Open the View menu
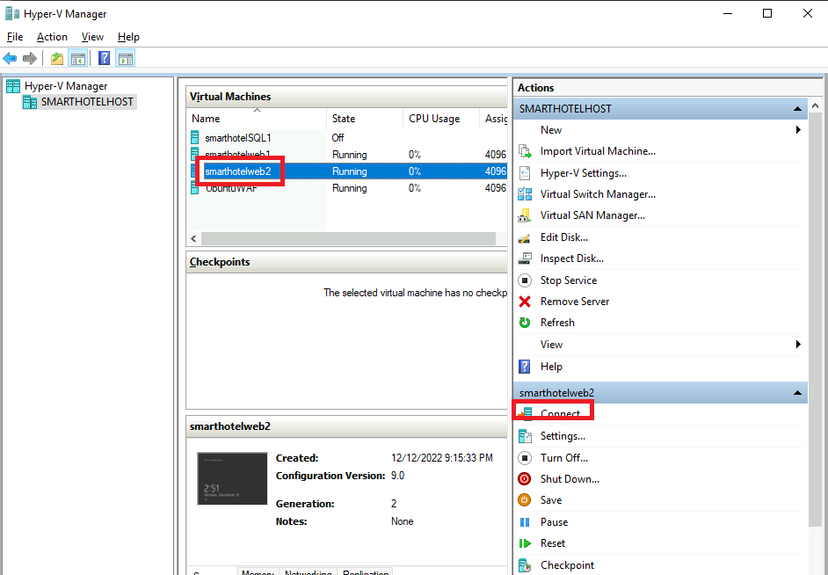 tap(92, 37)
